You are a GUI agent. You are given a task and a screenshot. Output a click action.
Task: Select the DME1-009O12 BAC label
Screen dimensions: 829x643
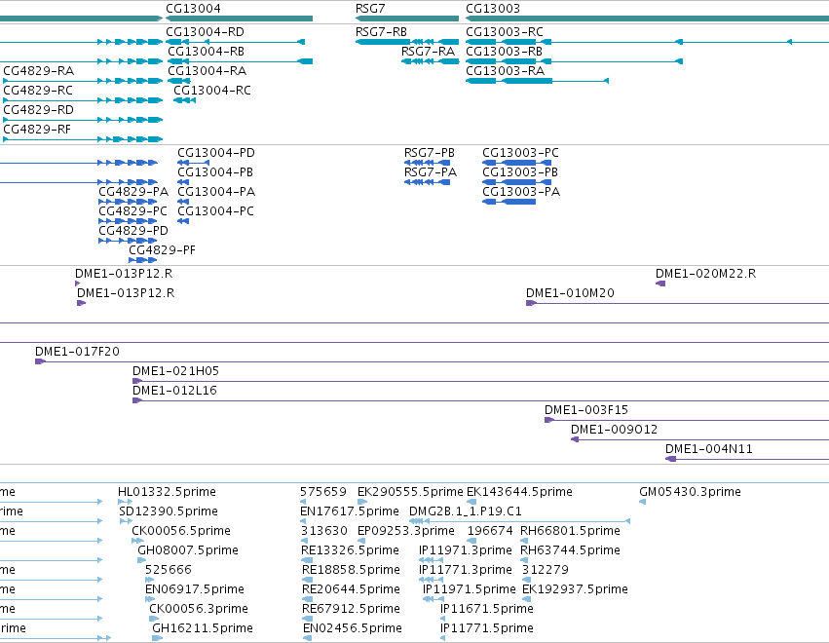pyautogui.click(x=615, y=430)
